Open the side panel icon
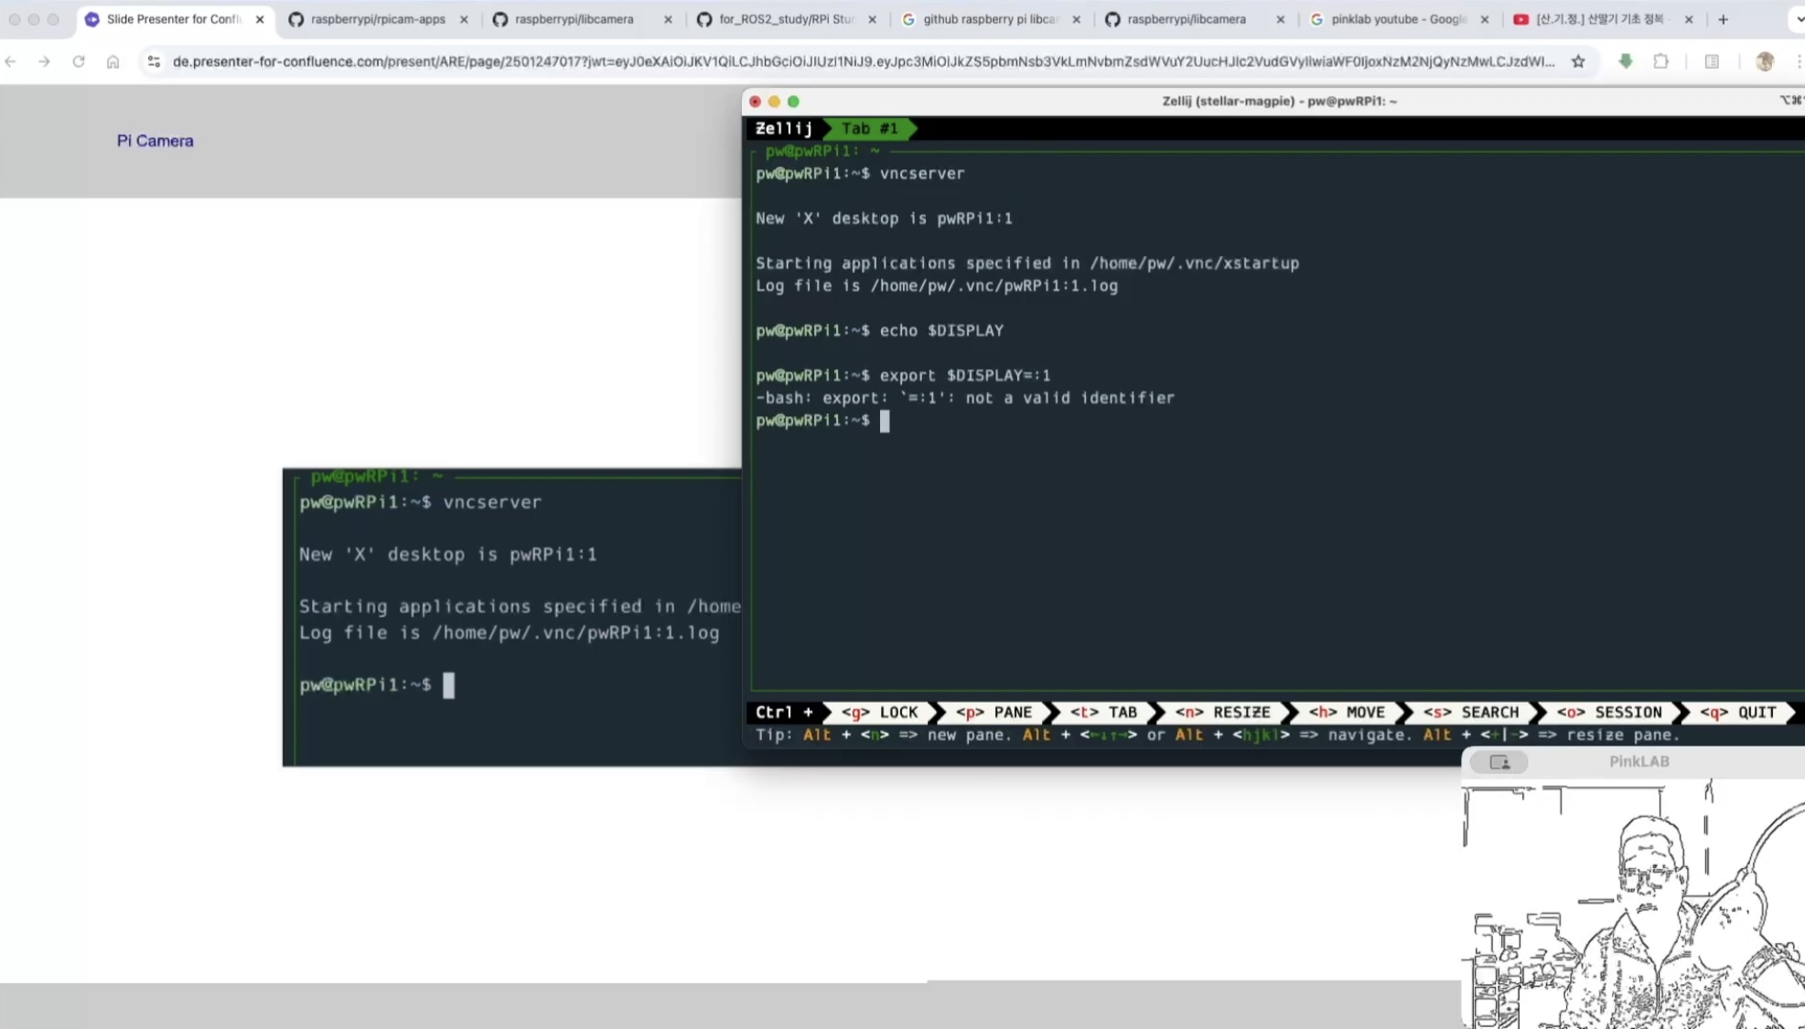Screen dimensions: 1805x1029 click(1712, 61)
